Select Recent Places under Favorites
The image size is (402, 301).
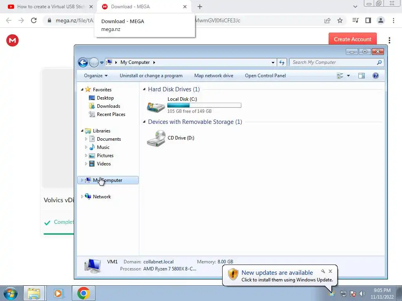point(111,114)
